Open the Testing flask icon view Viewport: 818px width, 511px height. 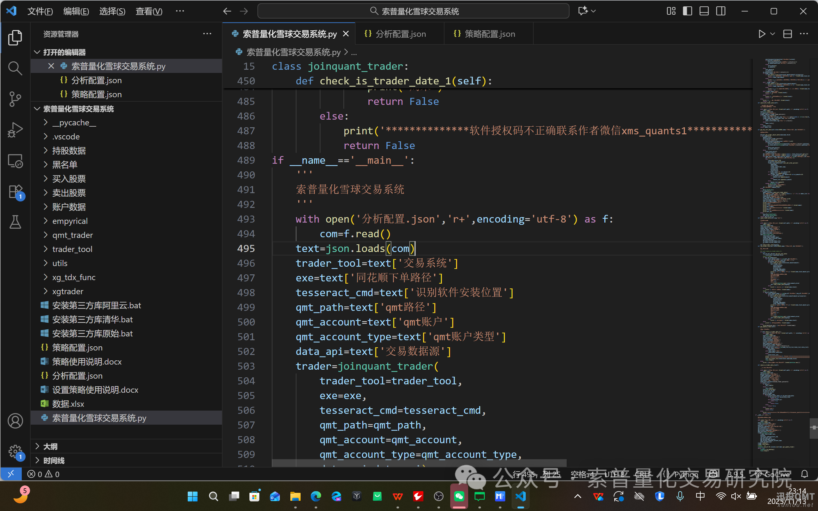pos(15,222)
